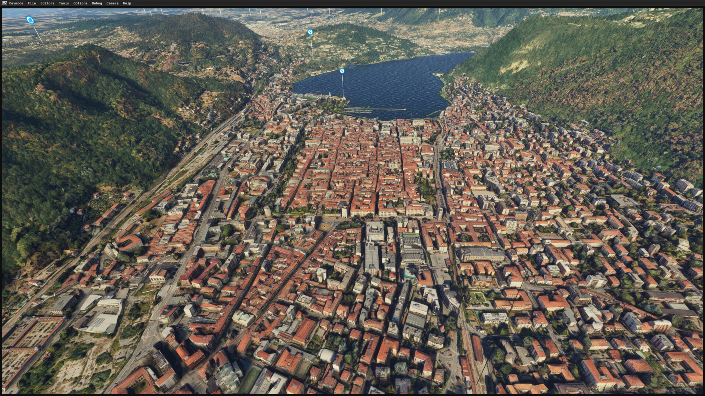Select the tilted city marker at top-left
The image size is (705, 396).
(30, 20)
